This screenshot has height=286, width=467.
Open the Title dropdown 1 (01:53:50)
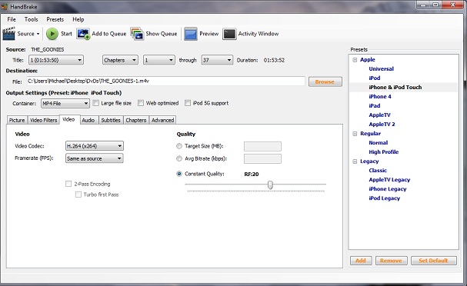click(56, 60)
